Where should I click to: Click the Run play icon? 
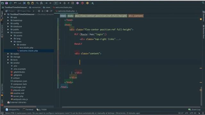61,3
